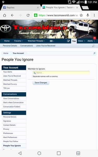
Task: Open the Alerts menu
Action: (90, 41)
